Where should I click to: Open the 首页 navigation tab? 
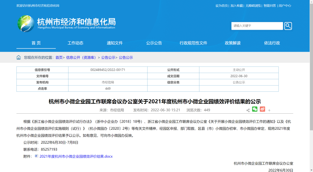pos(36,43)
